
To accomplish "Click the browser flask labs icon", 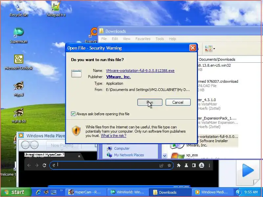I will (x=186, y=165).
